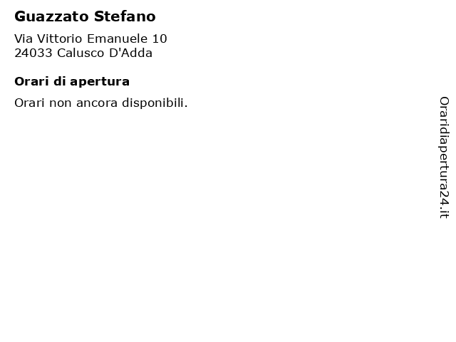Click Orari in the unavailable hours message
This screenshot has width=456, height=342.
pos(30,103)
